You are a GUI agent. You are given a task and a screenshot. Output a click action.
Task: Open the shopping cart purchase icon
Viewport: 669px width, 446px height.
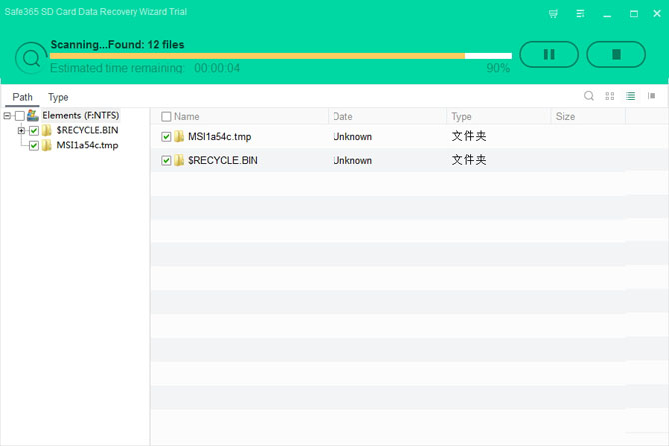(x=553, y=14)
